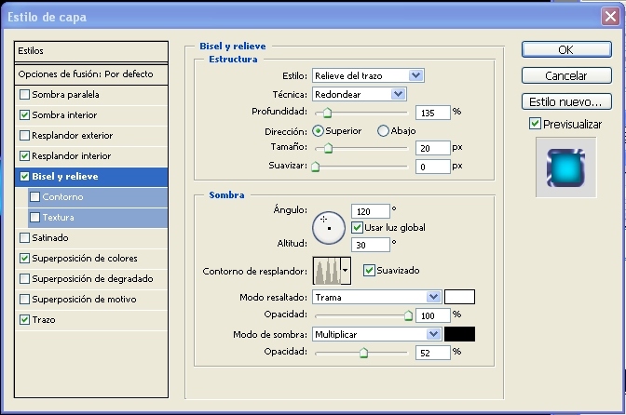Click the highlight opacity field 100
626x415 pixels.
pos(433,315)
